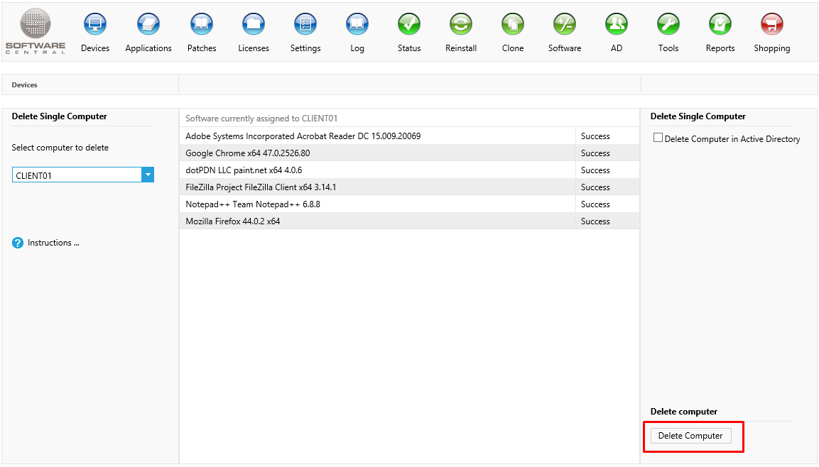This screenshot has height=467, width=819.
Task: View the Log page icon
Action: coord(357,25)
